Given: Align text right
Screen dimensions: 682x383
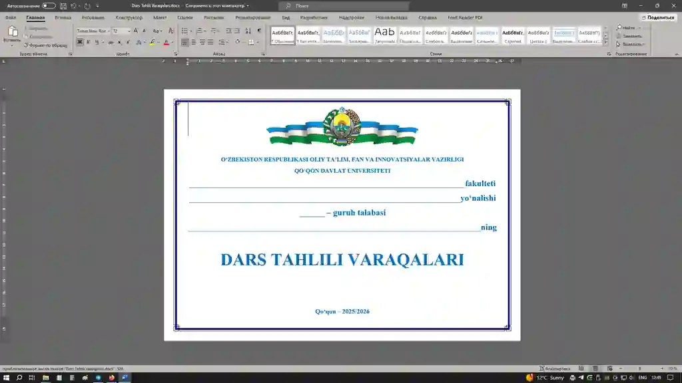Looking at the screenshot, I should pyautogui.click(x=202, y=42).
